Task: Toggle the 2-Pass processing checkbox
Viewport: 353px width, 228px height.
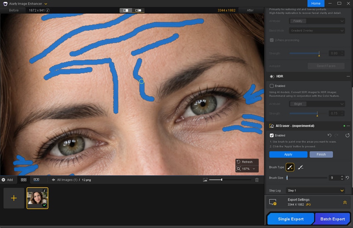Action: (272, 40)
